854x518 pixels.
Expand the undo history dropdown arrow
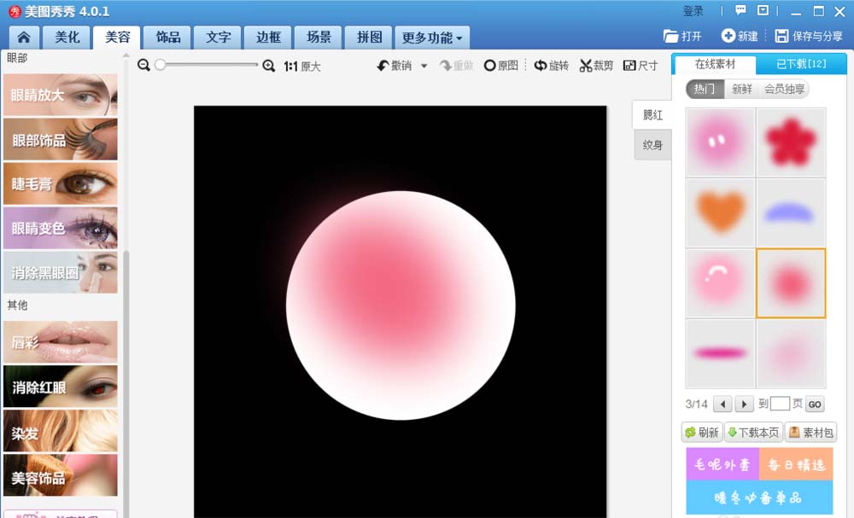point(424,66)
